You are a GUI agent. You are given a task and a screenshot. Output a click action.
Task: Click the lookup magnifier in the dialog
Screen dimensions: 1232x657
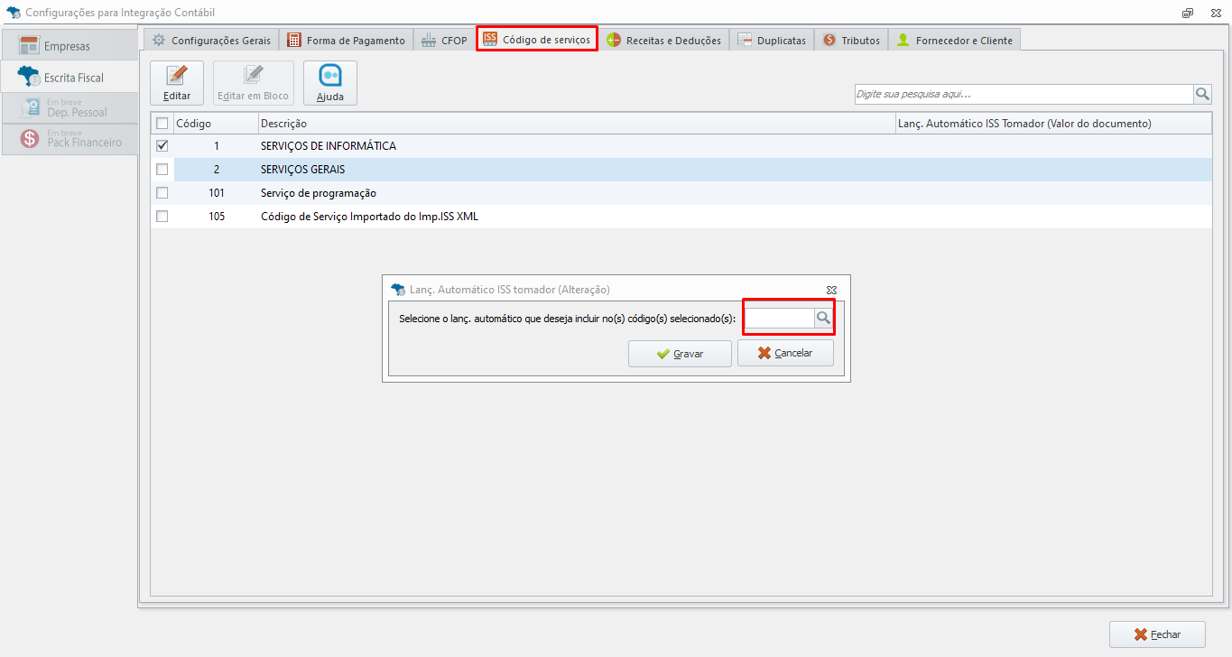click(x=823, y=318)
